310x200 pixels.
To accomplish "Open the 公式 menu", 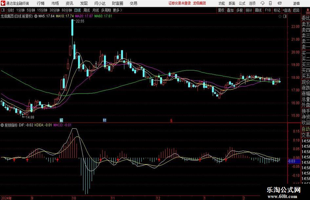I will pos(242,3).
